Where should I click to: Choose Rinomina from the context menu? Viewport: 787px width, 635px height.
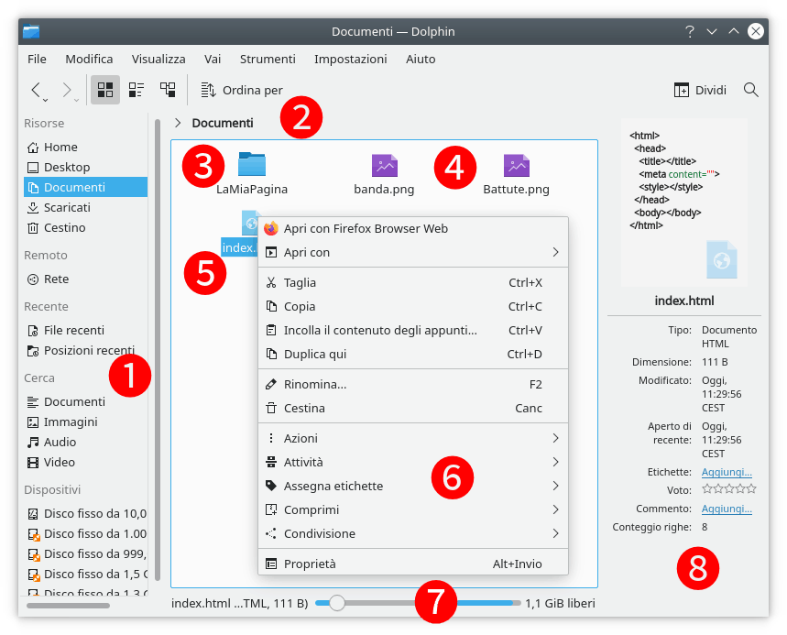coord(315,384)
